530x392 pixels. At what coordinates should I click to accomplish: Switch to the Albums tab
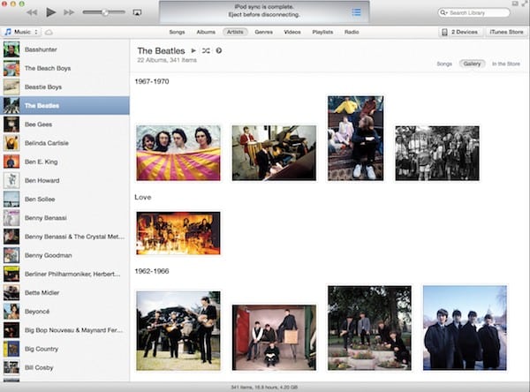[x=206, y=32]
